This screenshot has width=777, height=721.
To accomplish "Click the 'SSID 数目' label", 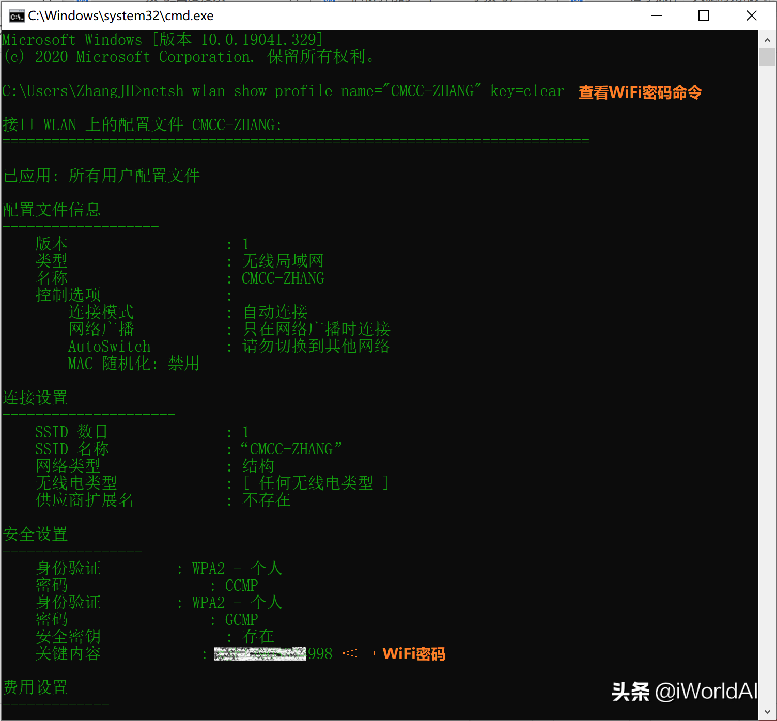I will (x=72, y=432).
